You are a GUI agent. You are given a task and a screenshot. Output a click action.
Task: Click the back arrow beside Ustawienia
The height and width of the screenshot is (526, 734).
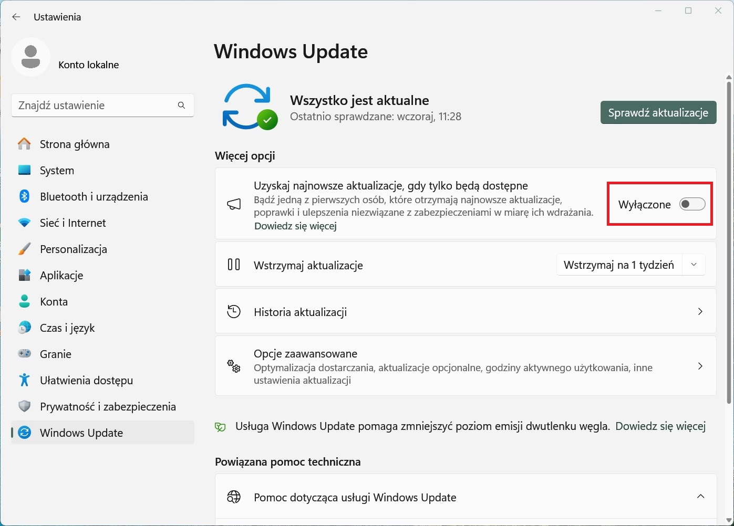(x=16, y=17)
